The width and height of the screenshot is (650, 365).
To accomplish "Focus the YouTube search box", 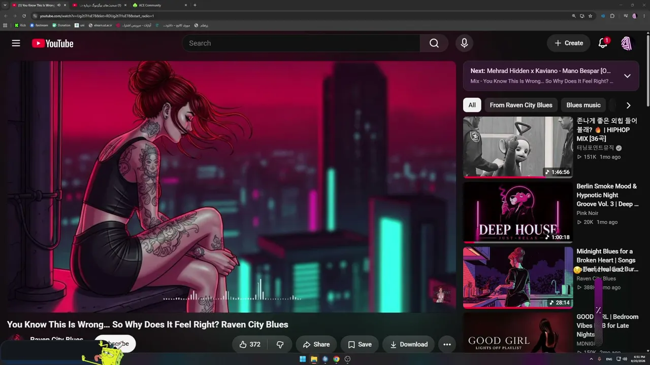I will (301, 43).
